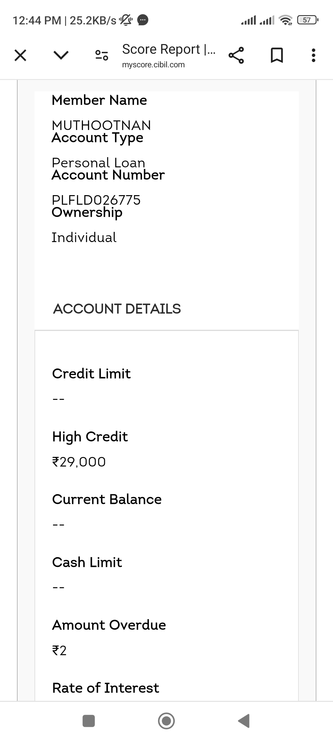Image resolution: width=333 pixels, height=741 pixels.
Task: Select the account number PLFLD026775
Action: (x=96, y=200)
